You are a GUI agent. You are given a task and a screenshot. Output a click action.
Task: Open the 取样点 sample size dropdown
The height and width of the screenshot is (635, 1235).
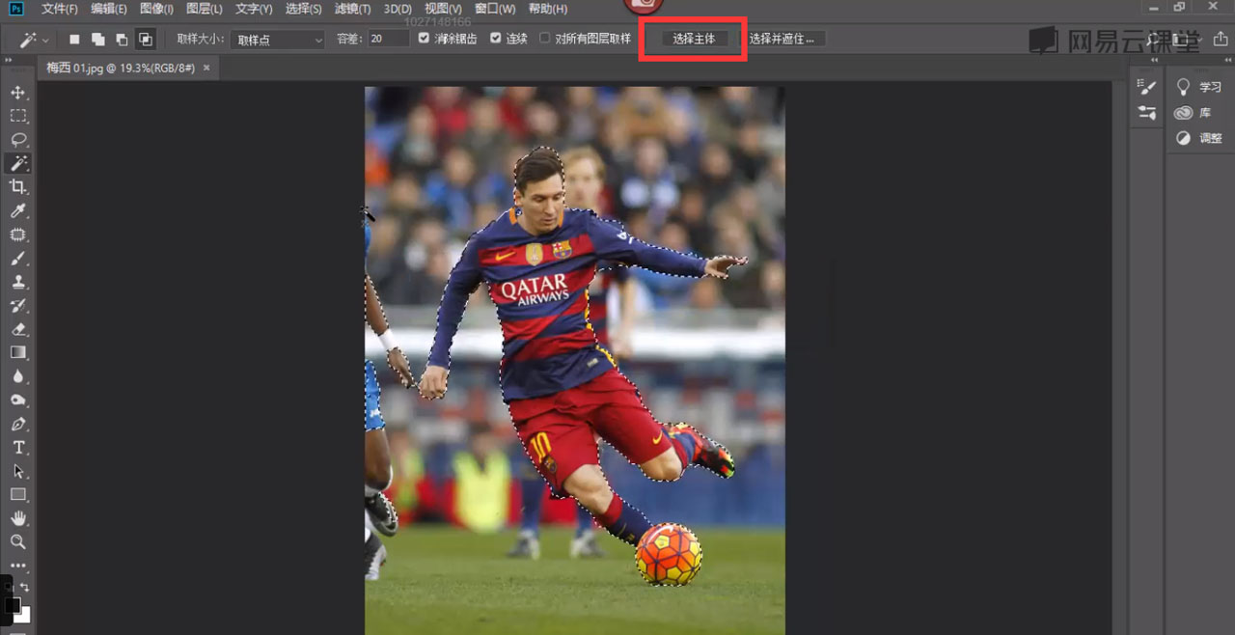pyautogui.click(x=277, y=40)
